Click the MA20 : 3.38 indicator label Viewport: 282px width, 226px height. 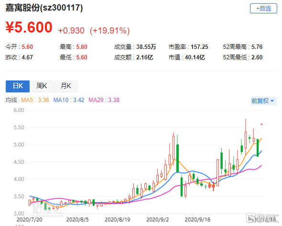(104, 100)
